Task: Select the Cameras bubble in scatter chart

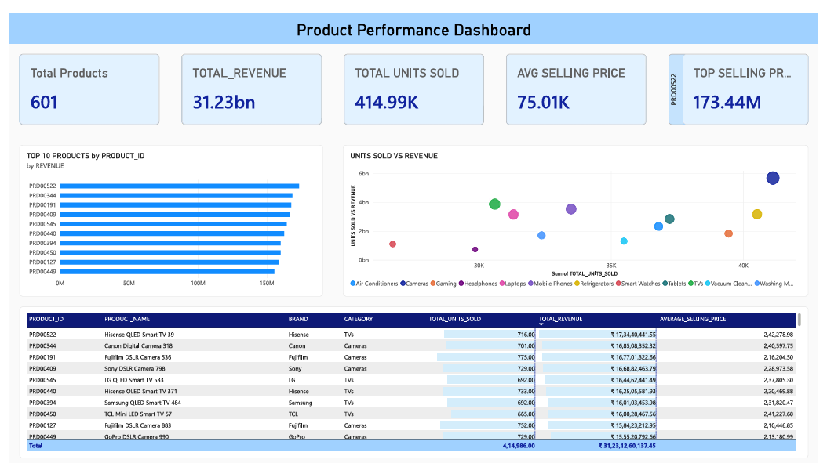Action: pyautogui.click(x=773, y=178)
